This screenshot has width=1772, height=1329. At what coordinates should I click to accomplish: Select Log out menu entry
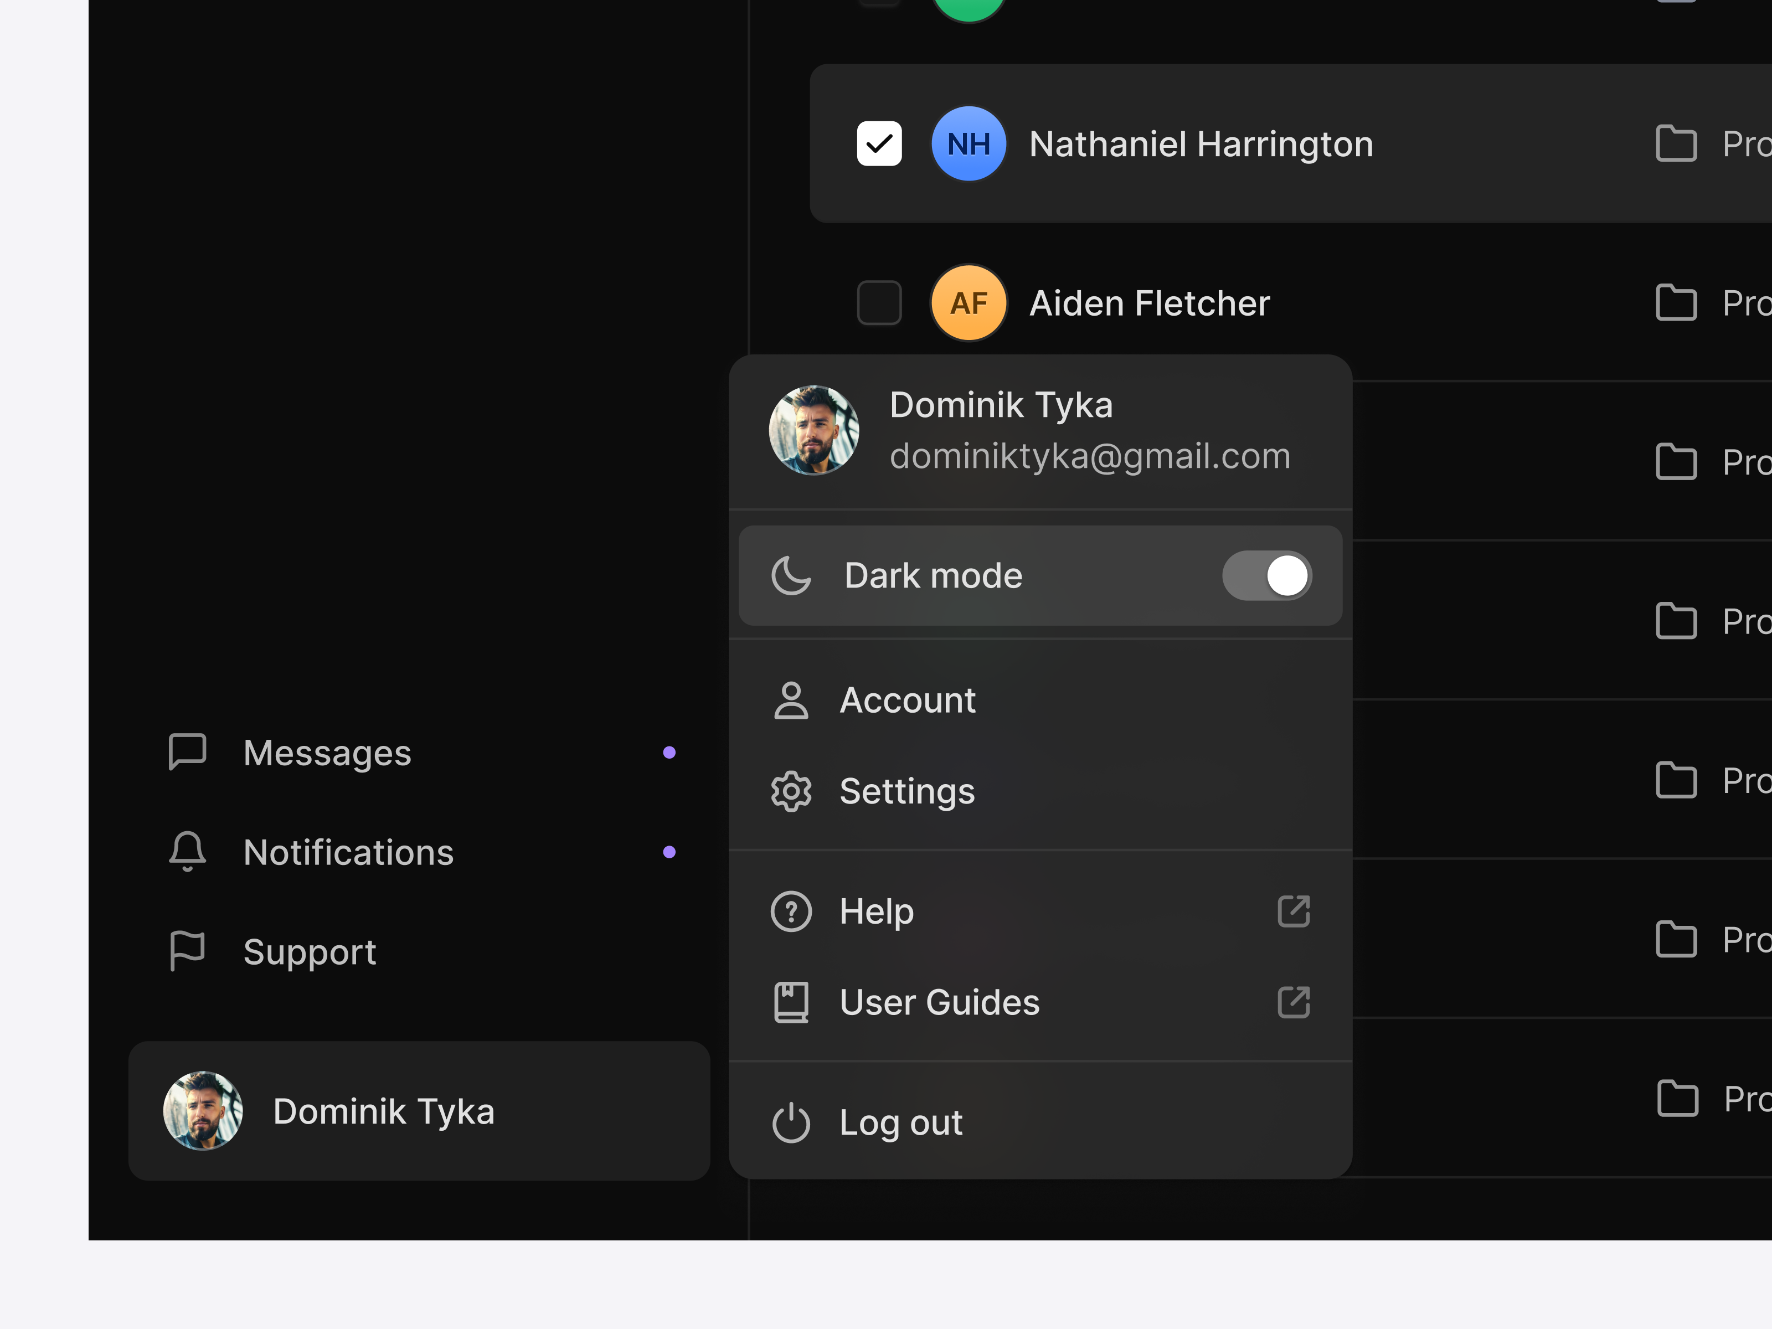pyautogui.click(x=900, y=1122)
